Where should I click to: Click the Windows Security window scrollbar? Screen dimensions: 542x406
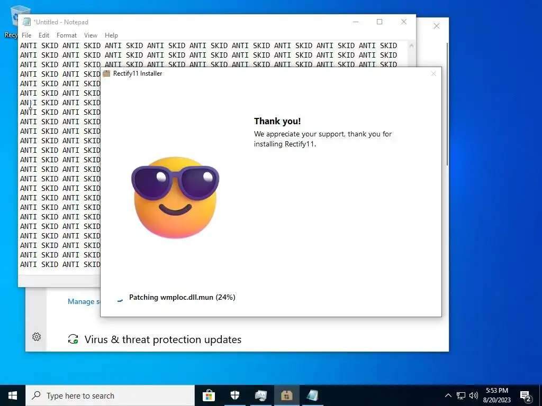point(447,104)
